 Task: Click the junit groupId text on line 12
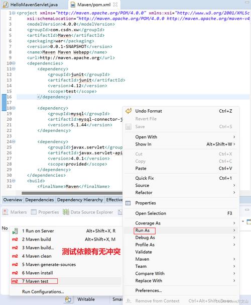(x=77, y=74)
